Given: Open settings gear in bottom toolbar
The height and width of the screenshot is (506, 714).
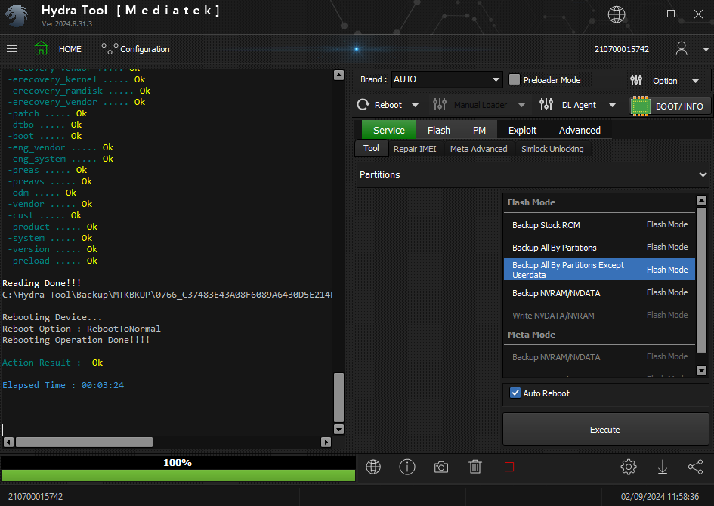Looking at the screenshot, I should click(x=629, y=467).
